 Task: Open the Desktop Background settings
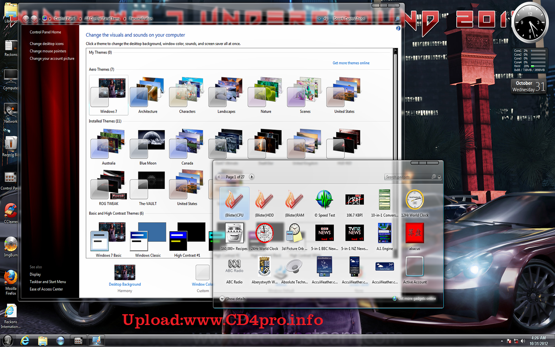(x=125, y=278)
